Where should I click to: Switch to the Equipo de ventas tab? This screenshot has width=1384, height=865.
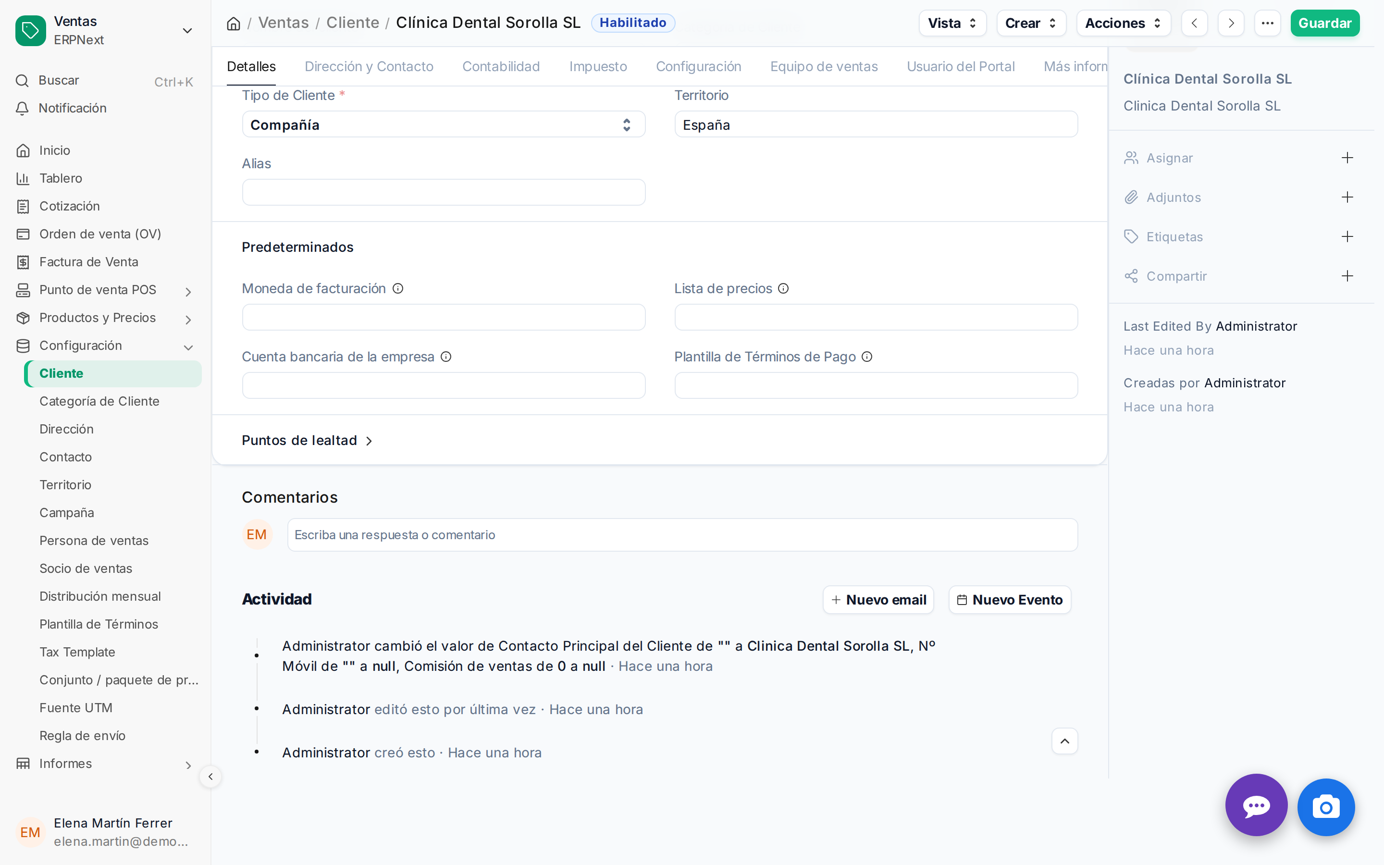(x=824, y=66)
